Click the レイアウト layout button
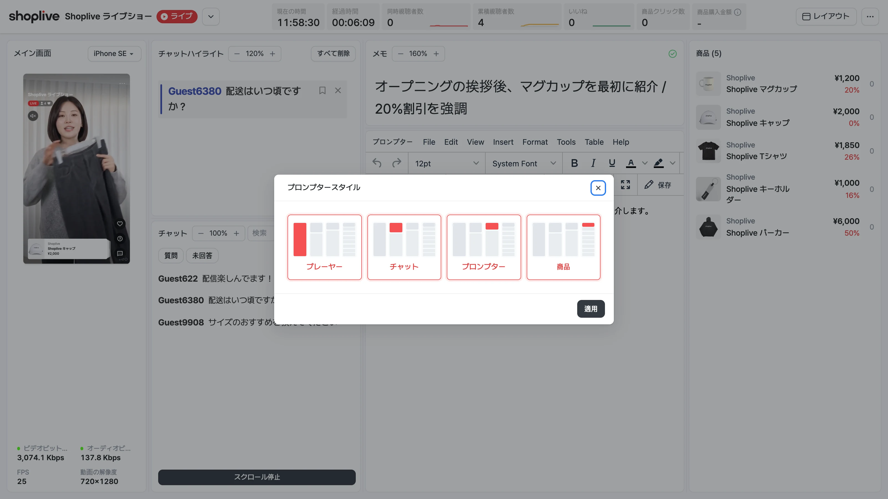The width and height of the screenshot is (888, 499). click(826, 17)
